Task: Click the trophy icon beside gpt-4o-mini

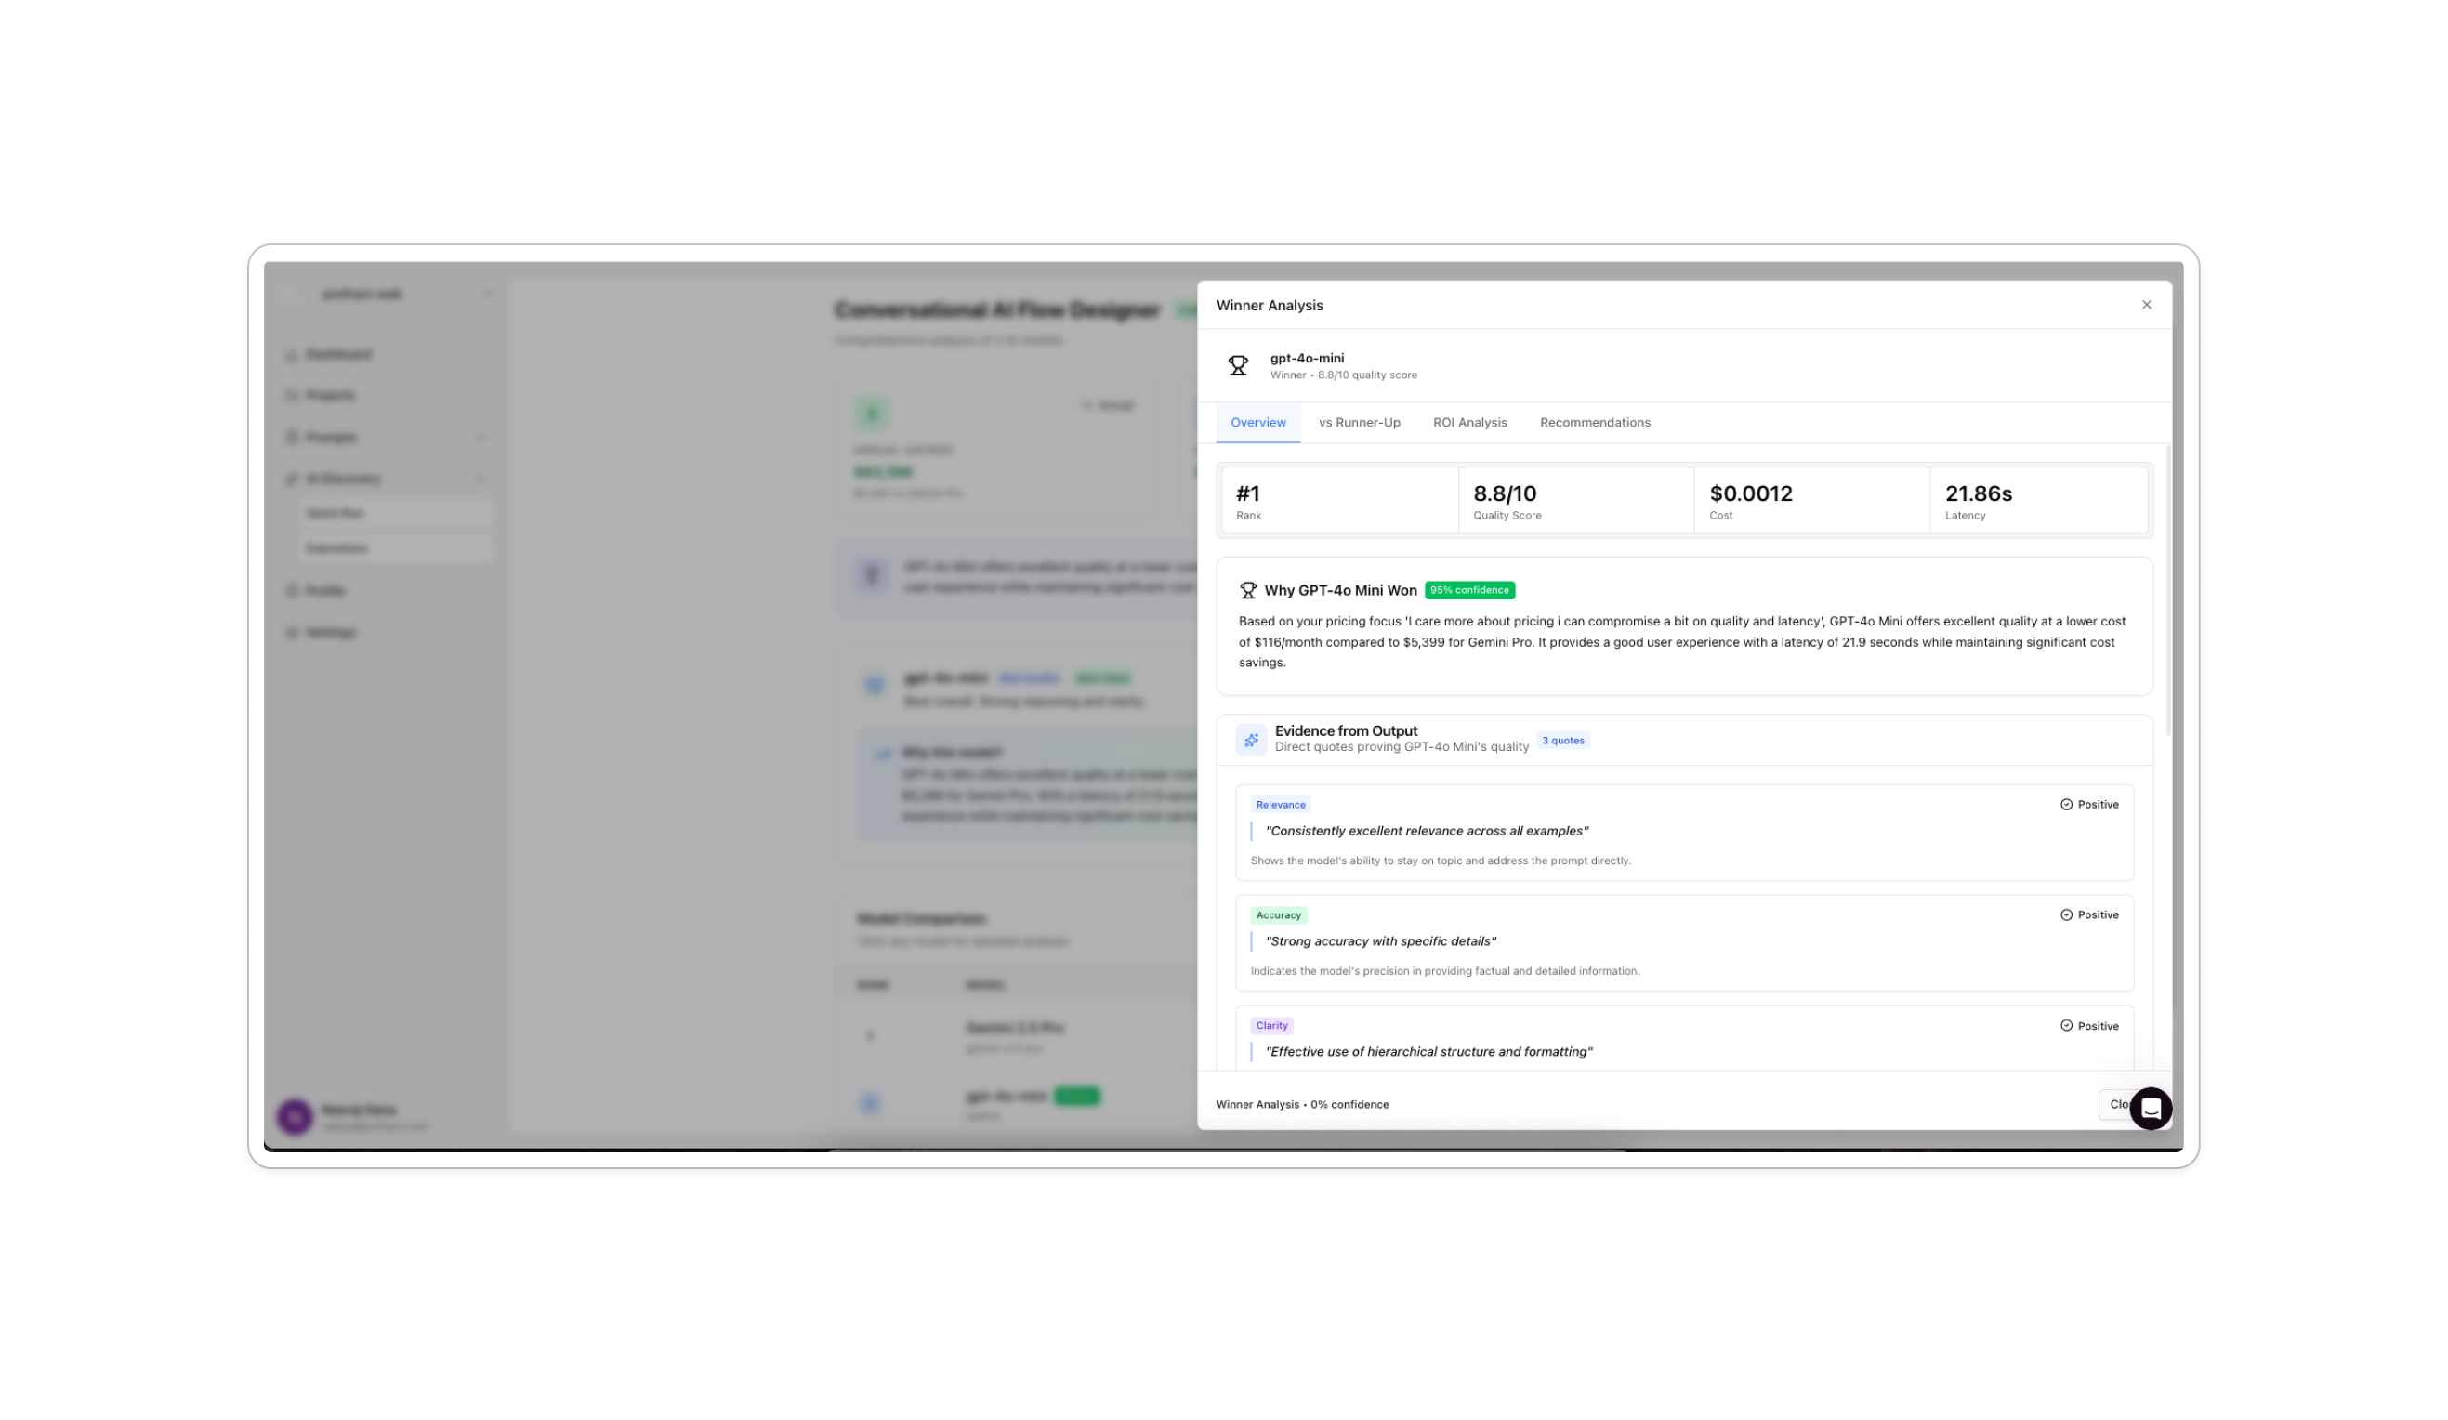Action: tap(1239, 364)
